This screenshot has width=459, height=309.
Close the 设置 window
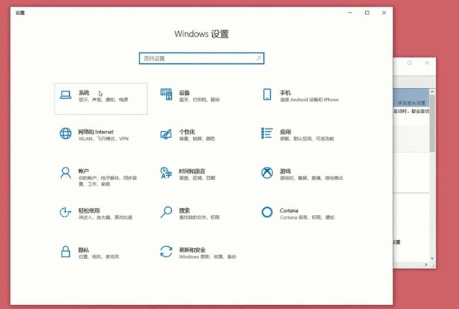pos(384,12)
